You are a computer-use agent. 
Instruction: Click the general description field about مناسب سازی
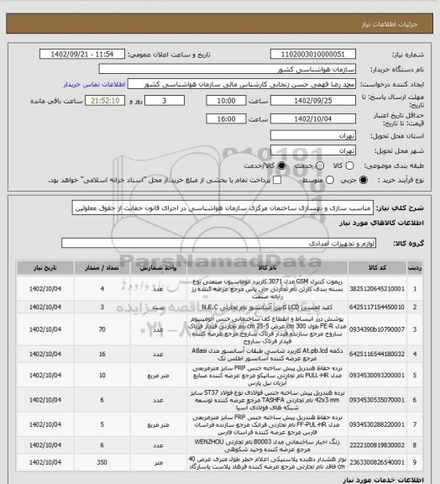click(223, 208)
